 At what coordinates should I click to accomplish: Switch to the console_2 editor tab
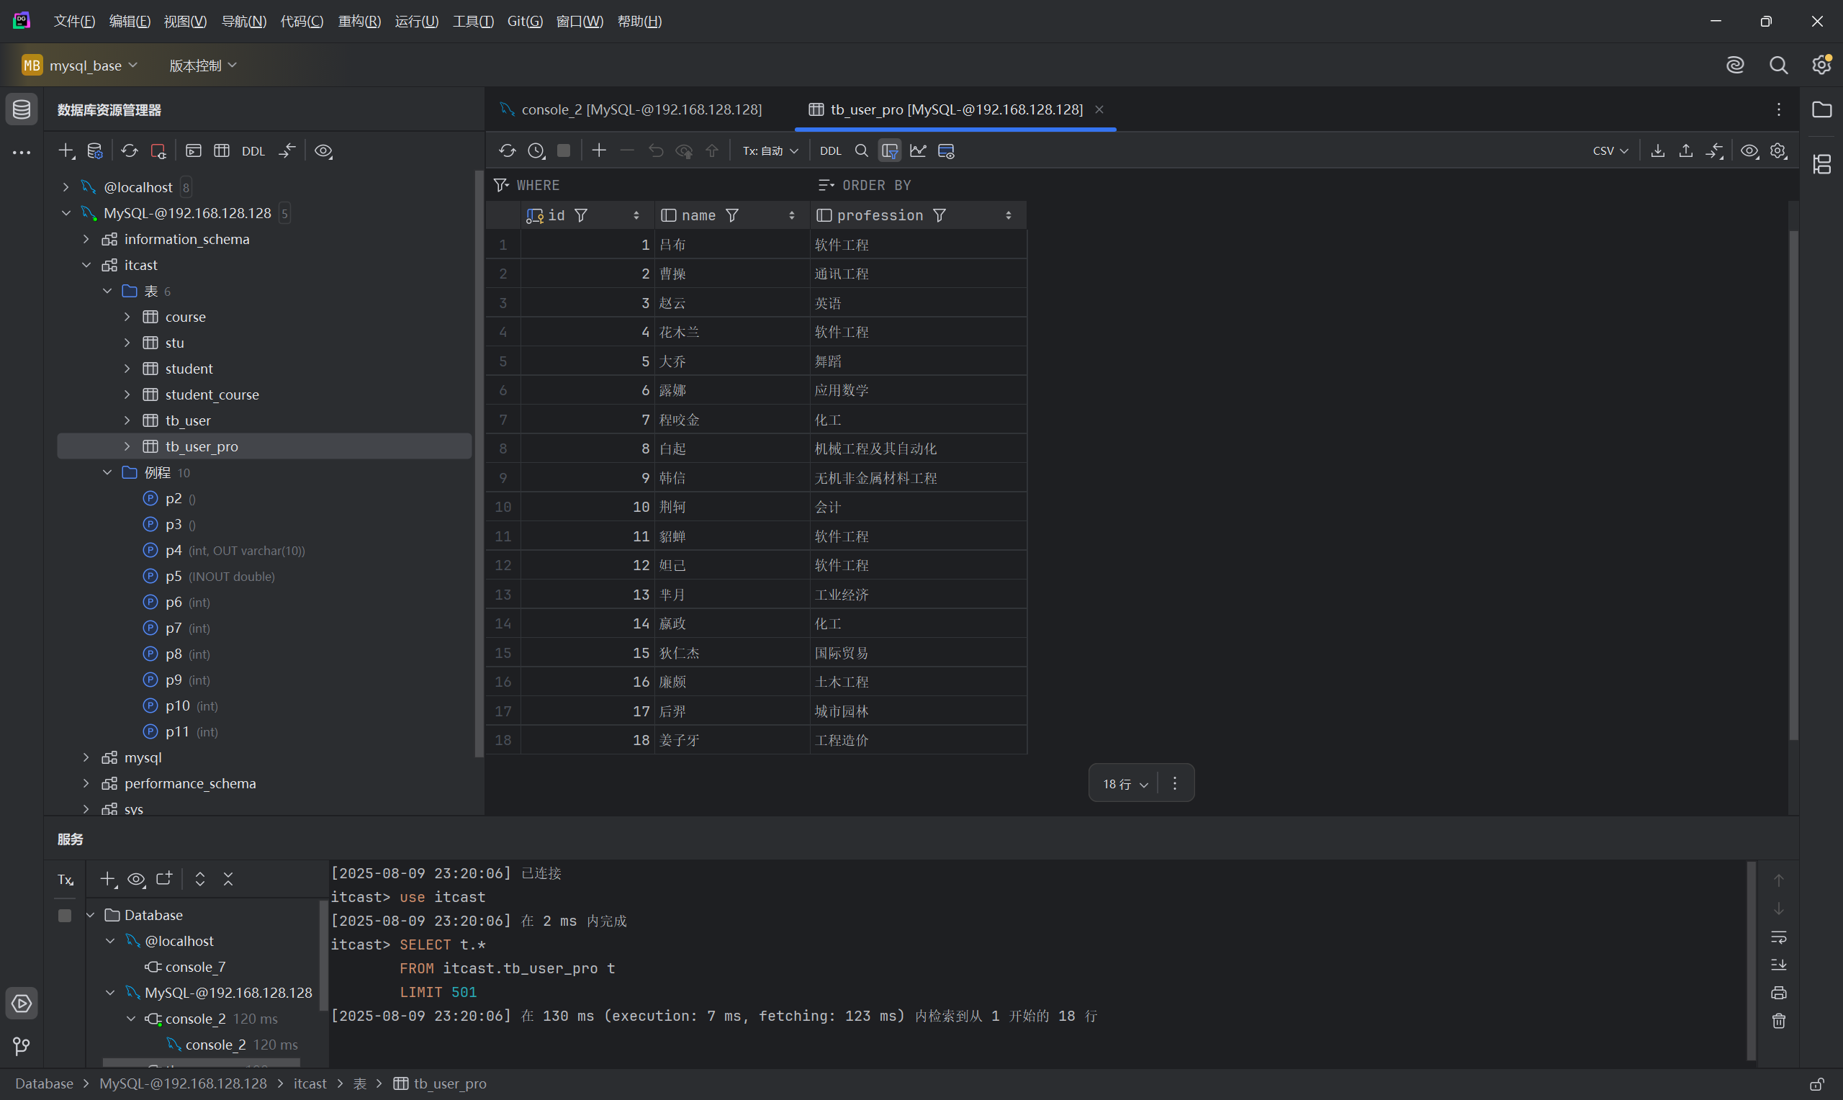click(x=640, y=109)
